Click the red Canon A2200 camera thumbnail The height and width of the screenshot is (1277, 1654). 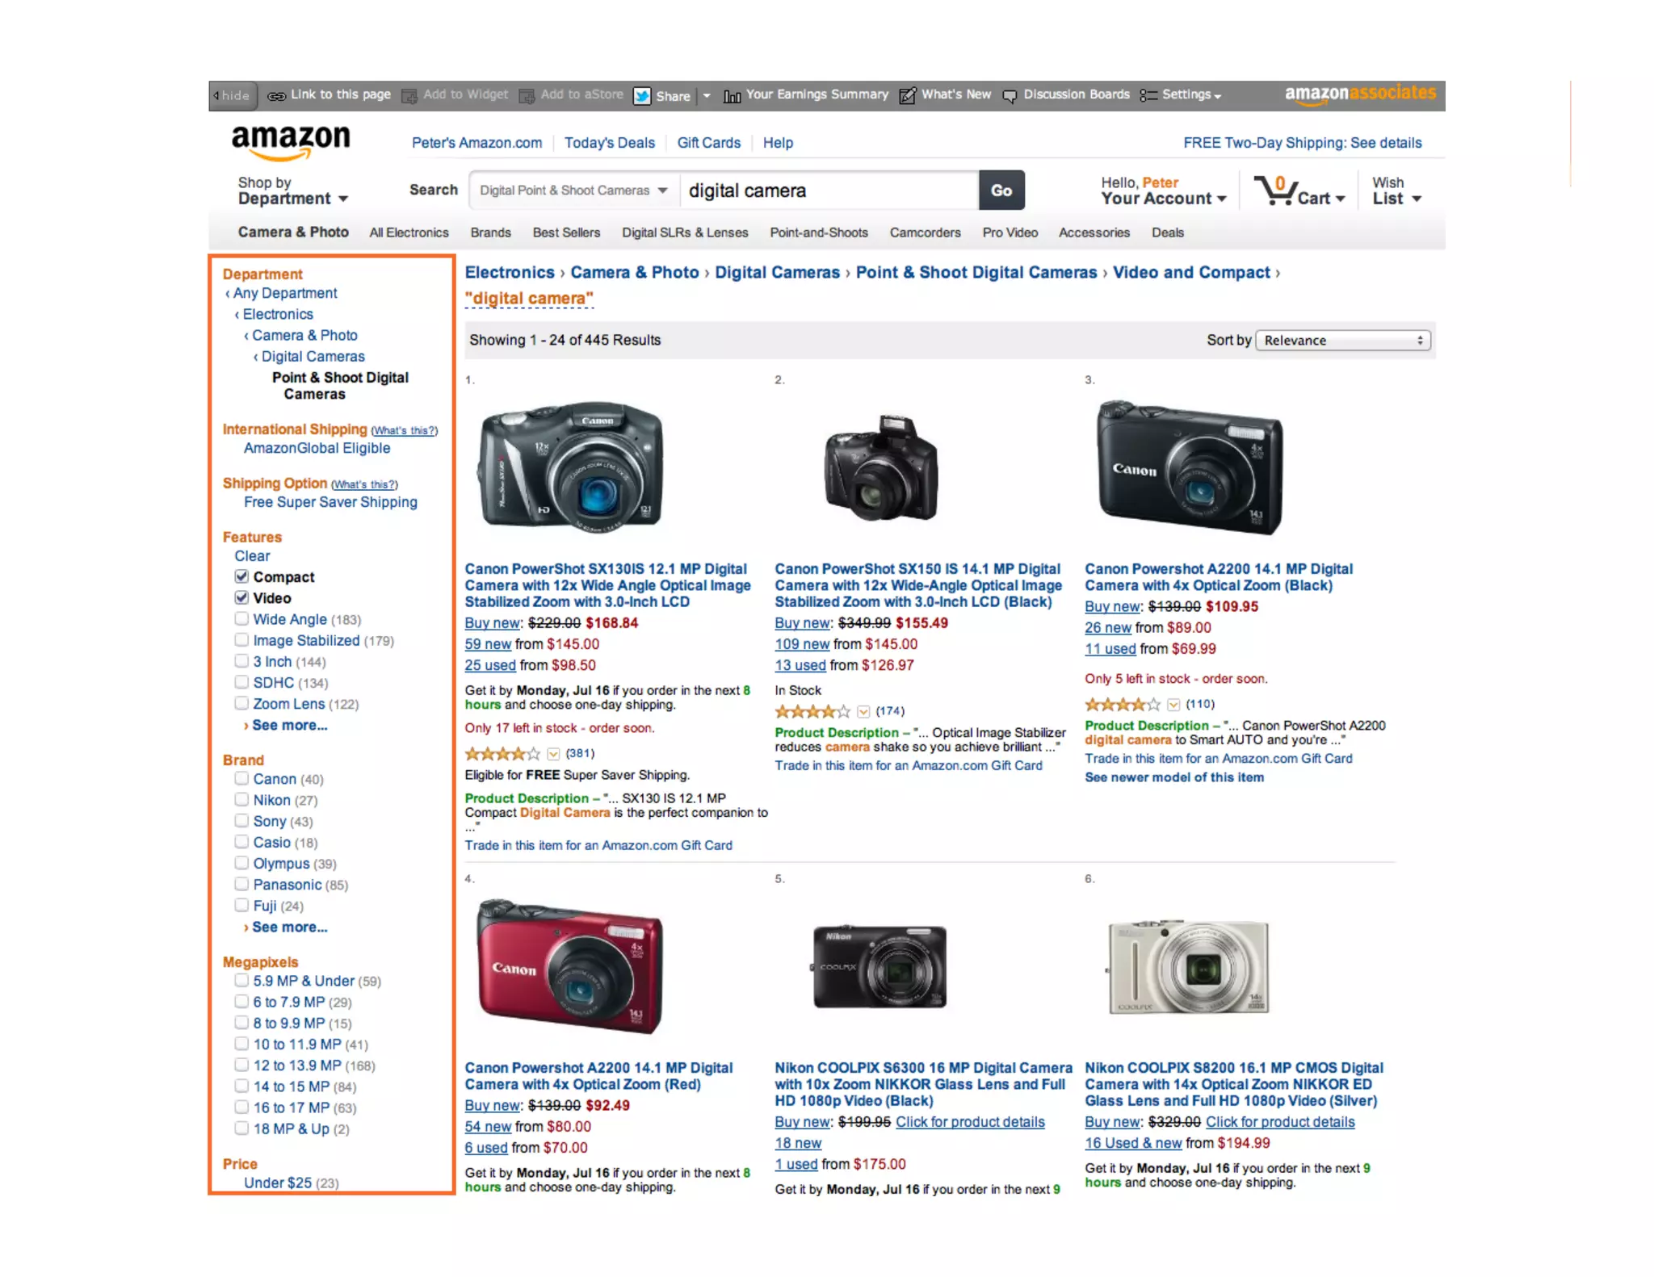570,965
